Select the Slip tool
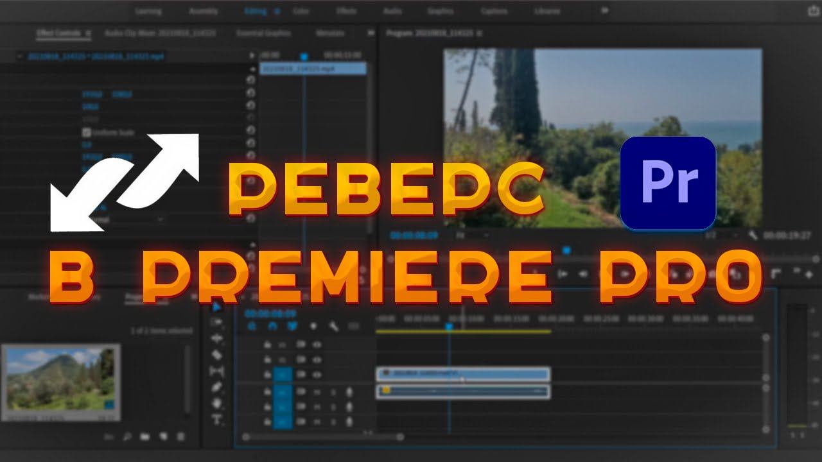The image size is (822, 462). 216,371
